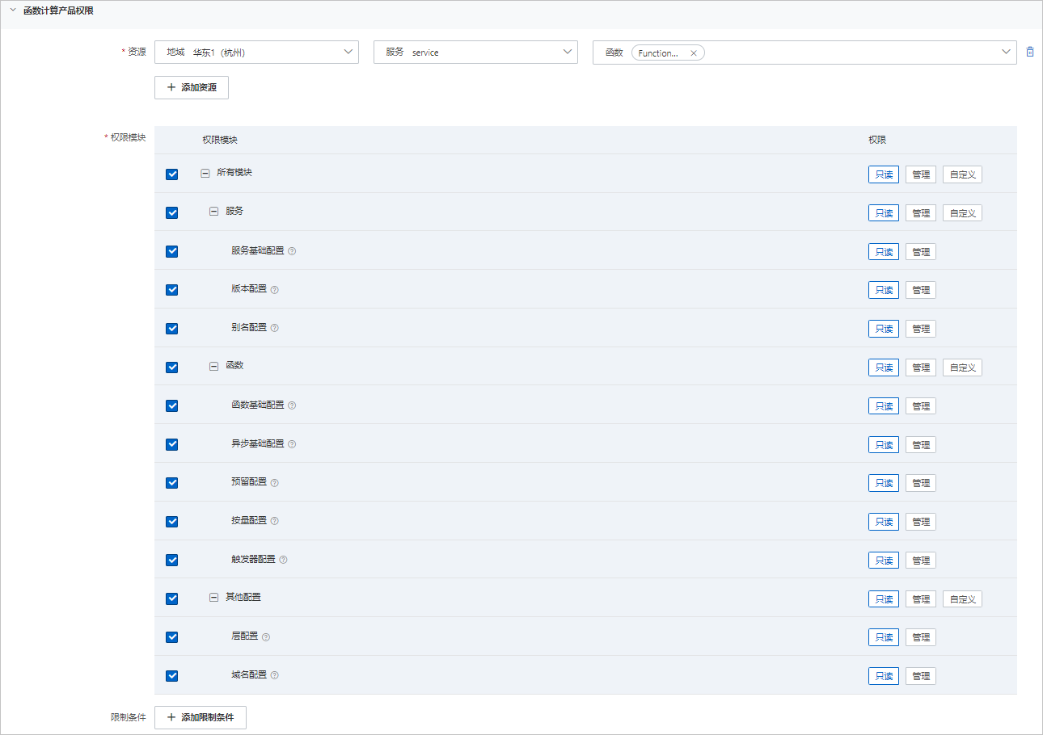Image resolution: width=1043 pixels, height=735 pixels.
Task: Uncheck the 别名配置 checkbox
Action: click(171, 328)
